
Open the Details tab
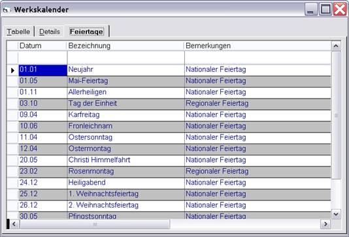(x=50, y=31)
